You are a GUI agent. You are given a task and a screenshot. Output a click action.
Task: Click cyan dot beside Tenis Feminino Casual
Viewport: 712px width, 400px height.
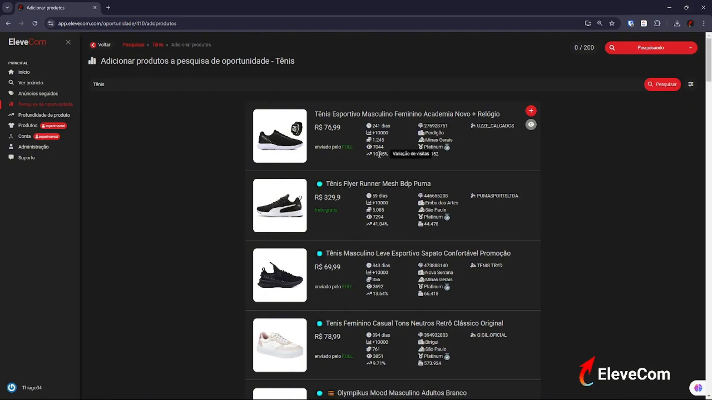pos(319,324)
